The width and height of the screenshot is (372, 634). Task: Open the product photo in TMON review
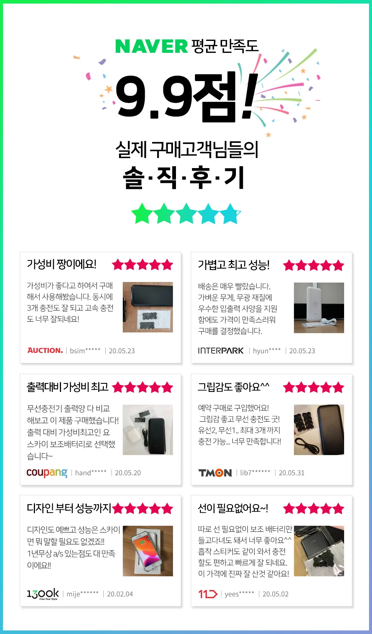[x=319, y=430]
